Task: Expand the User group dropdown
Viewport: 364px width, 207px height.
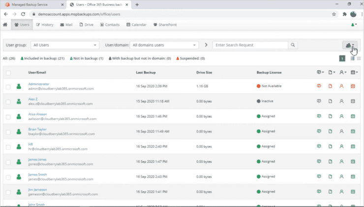Action: tap(65, 45)
